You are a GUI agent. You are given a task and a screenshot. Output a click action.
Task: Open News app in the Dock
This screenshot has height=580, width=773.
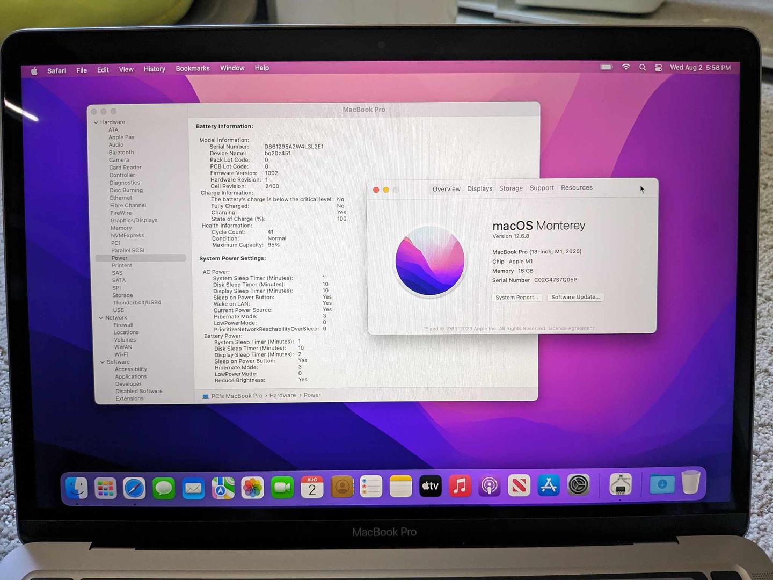[519, 485]
